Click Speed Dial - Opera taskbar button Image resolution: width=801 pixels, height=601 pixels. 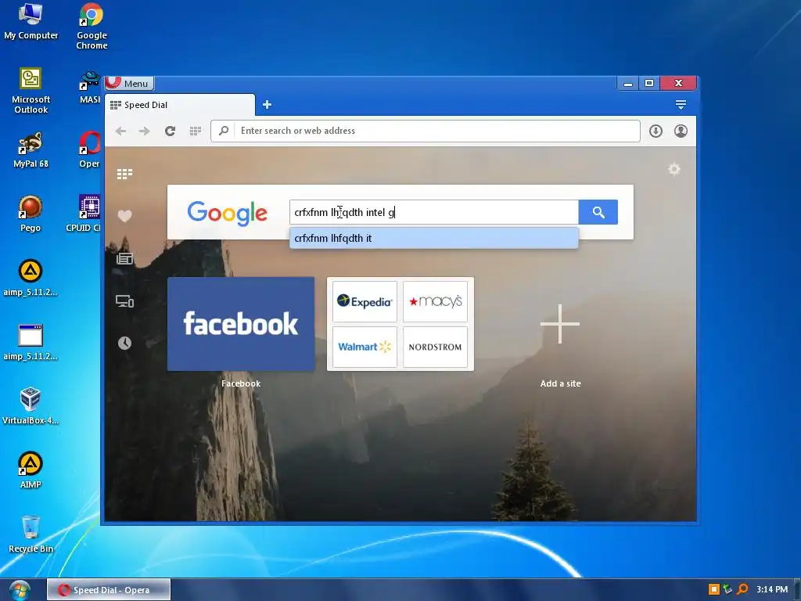click(x=109, y=590)
